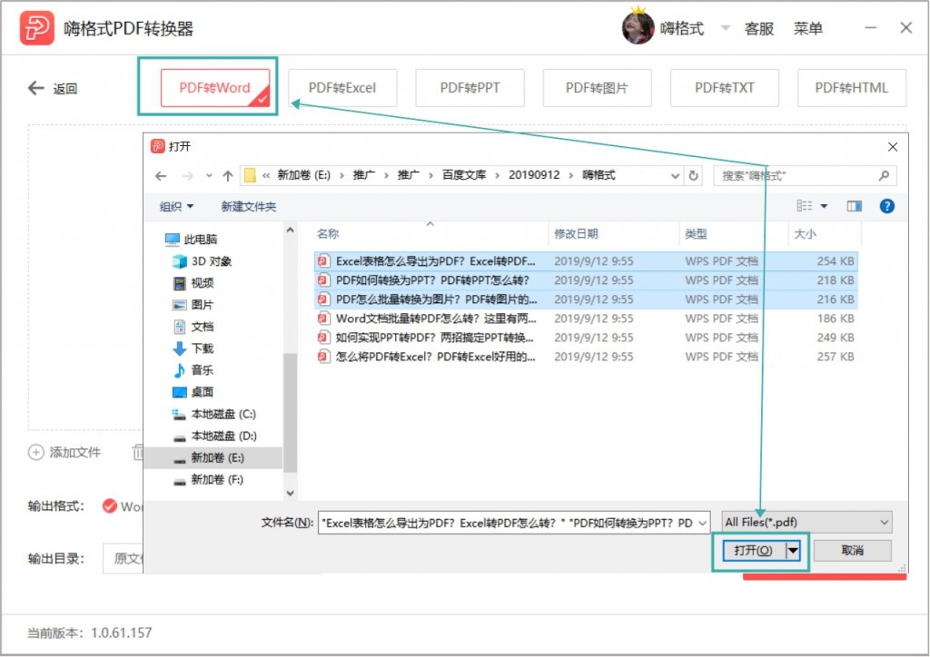Switch to the PDF转Word tab
930x657 pixels.
[214, 88]
